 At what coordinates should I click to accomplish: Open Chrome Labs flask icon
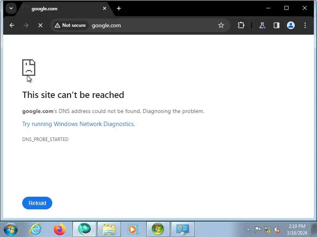(x=262, y=25)
